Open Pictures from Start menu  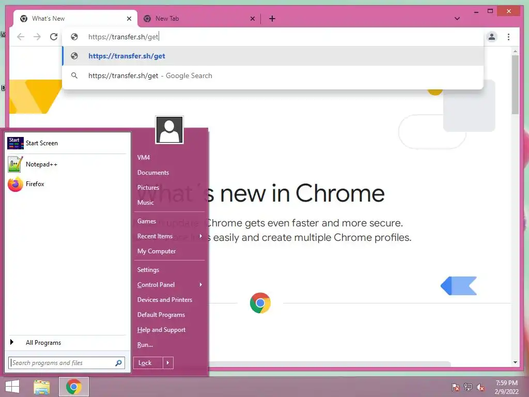(x=169, y=187)
